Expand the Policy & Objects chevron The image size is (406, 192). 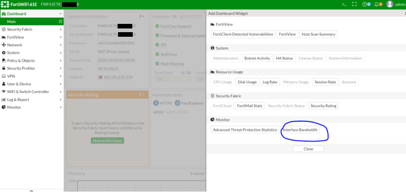61,60
